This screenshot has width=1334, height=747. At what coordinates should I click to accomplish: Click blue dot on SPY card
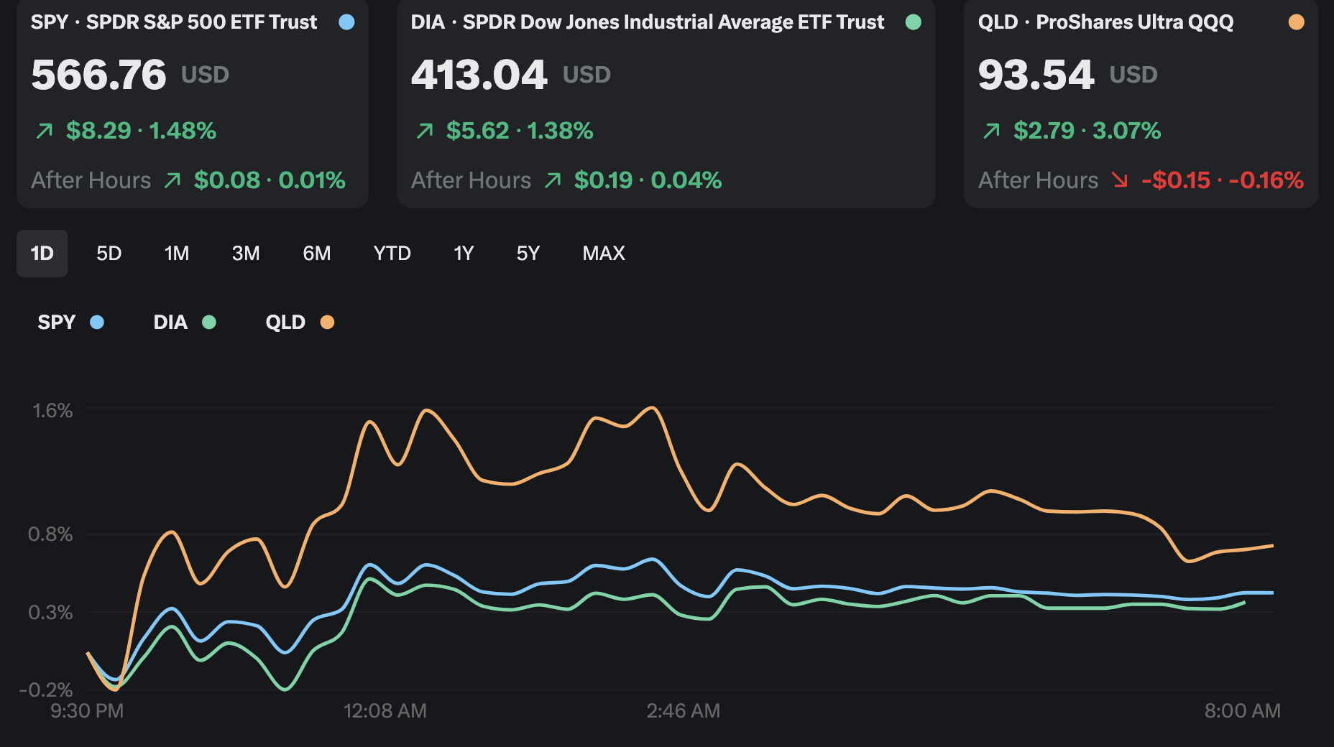pyautogui.click(x=346, y=22)
